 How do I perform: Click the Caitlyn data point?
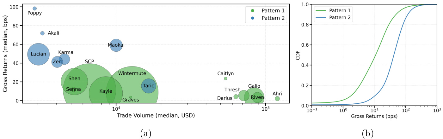225,78
